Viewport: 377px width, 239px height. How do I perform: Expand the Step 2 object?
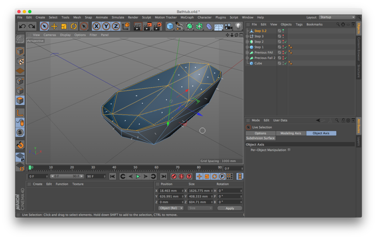point(247,42)
